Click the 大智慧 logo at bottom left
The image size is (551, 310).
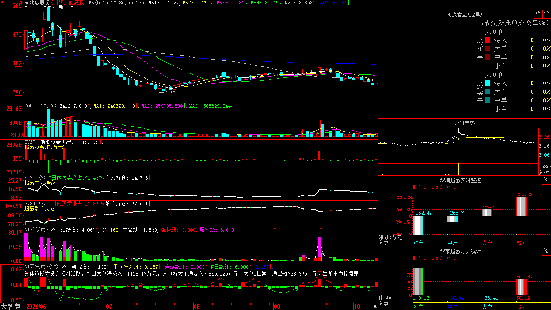pyautogui.click(x=11, y=307)
